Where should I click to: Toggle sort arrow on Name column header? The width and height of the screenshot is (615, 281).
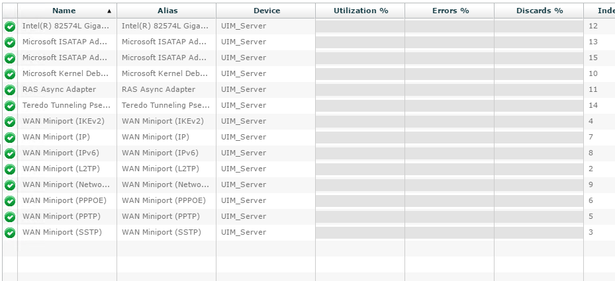[x=109, y=11]
